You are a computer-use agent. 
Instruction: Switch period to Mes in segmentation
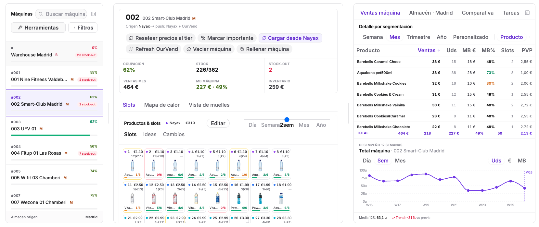[x=395, y=37]
